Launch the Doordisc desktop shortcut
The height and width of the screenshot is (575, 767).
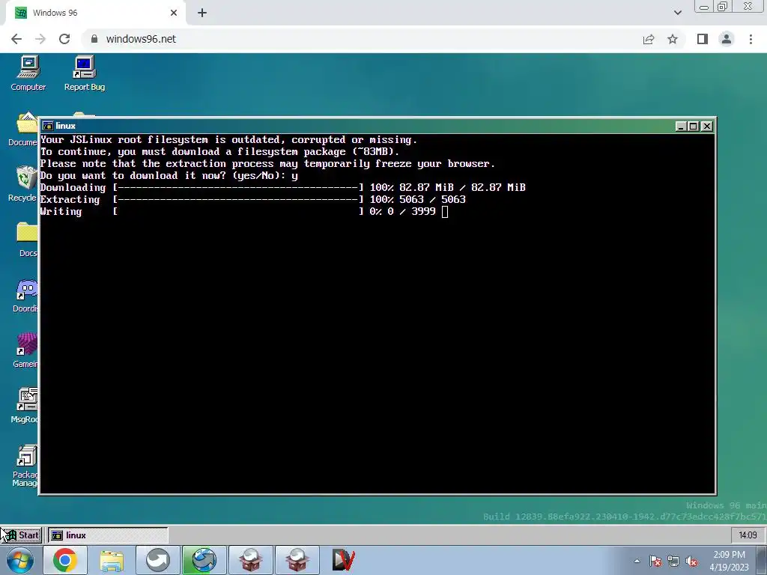(x=25, y=295)
